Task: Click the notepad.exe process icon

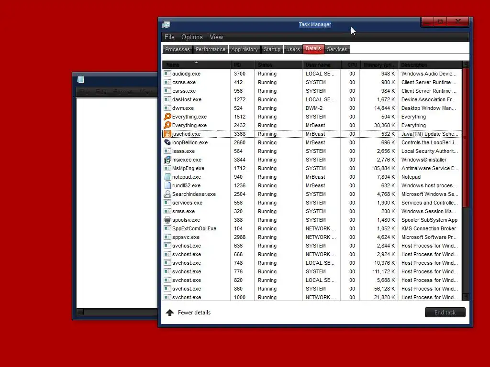Action: tap(167, 177)
